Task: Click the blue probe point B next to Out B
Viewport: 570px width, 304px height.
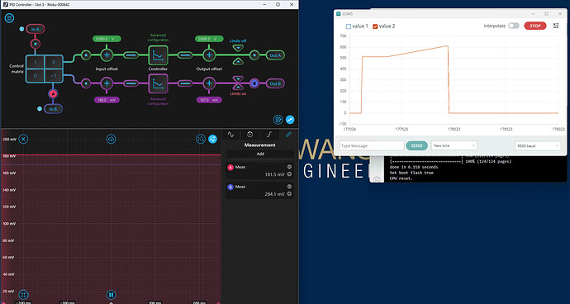Action: pyautogui.click(x=254, y=83)
